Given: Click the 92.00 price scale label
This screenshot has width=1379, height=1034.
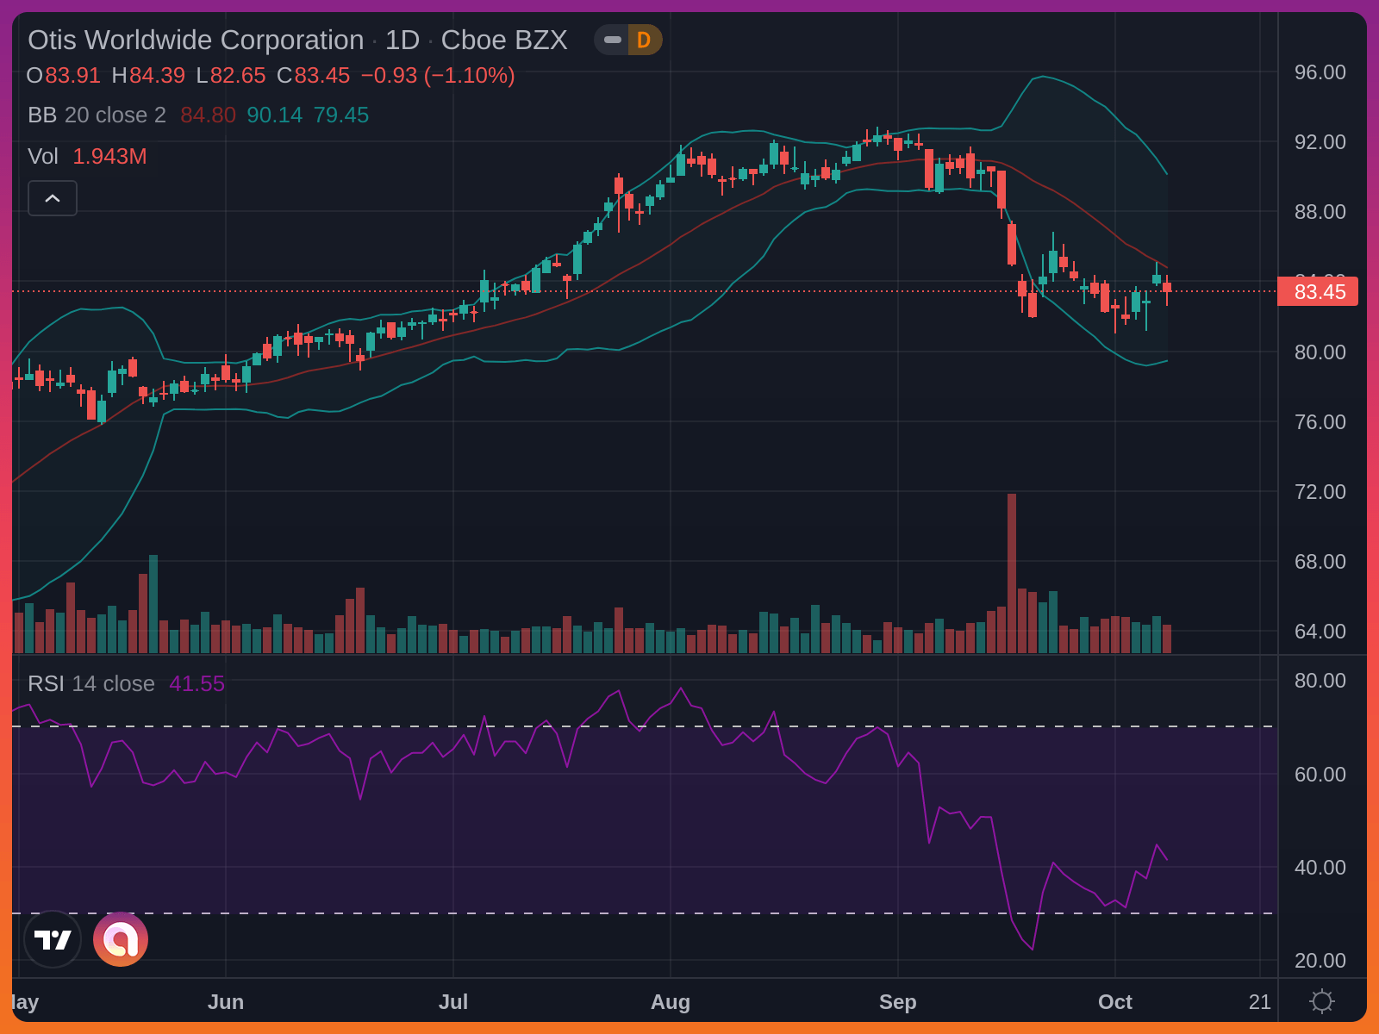Looking at the screenshot, I should tap(1320, 141).
